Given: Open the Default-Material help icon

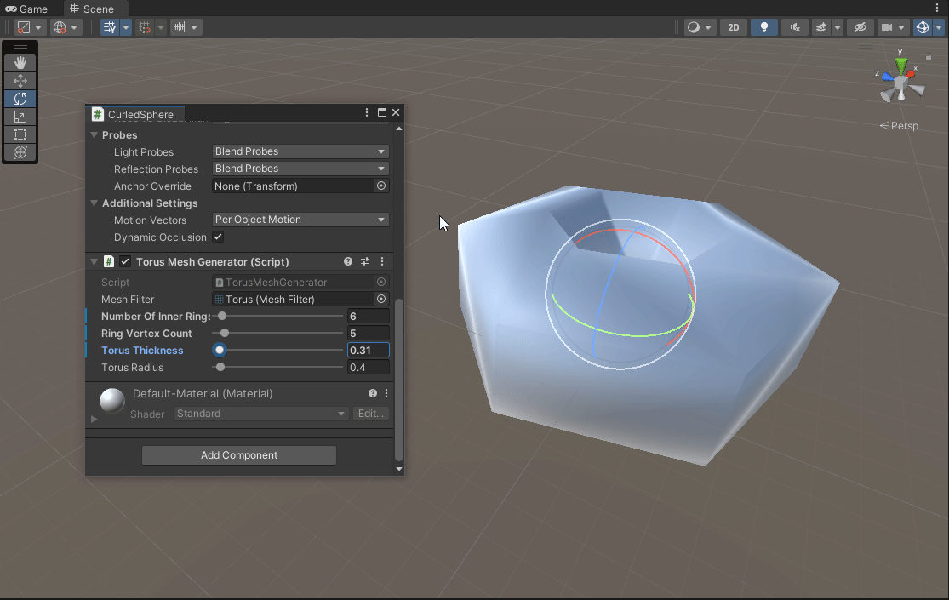Looking at the screenshot, I should pos(373,393).
